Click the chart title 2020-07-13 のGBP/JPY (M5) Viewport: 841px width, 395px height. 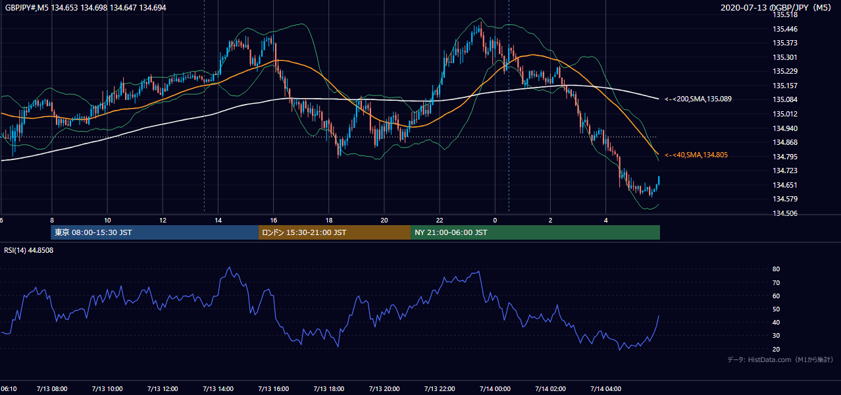pyautogui.click(x=777, y=7)
